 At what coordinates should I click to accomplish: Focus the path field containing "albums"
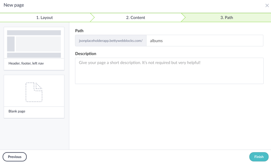point(204,41)
